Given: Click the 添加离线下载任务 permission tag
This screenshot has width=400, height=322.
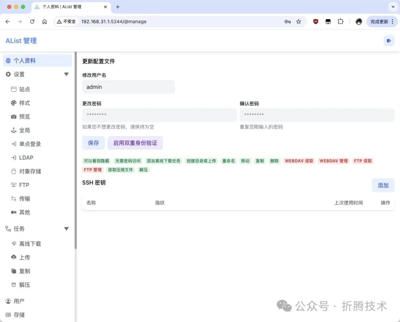Looking at the screenshot, I should (164, 161).
